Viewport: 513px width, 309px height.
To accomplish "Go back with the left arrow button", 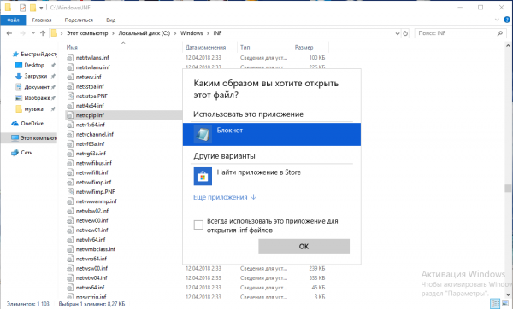I will [x=9, y=33].
